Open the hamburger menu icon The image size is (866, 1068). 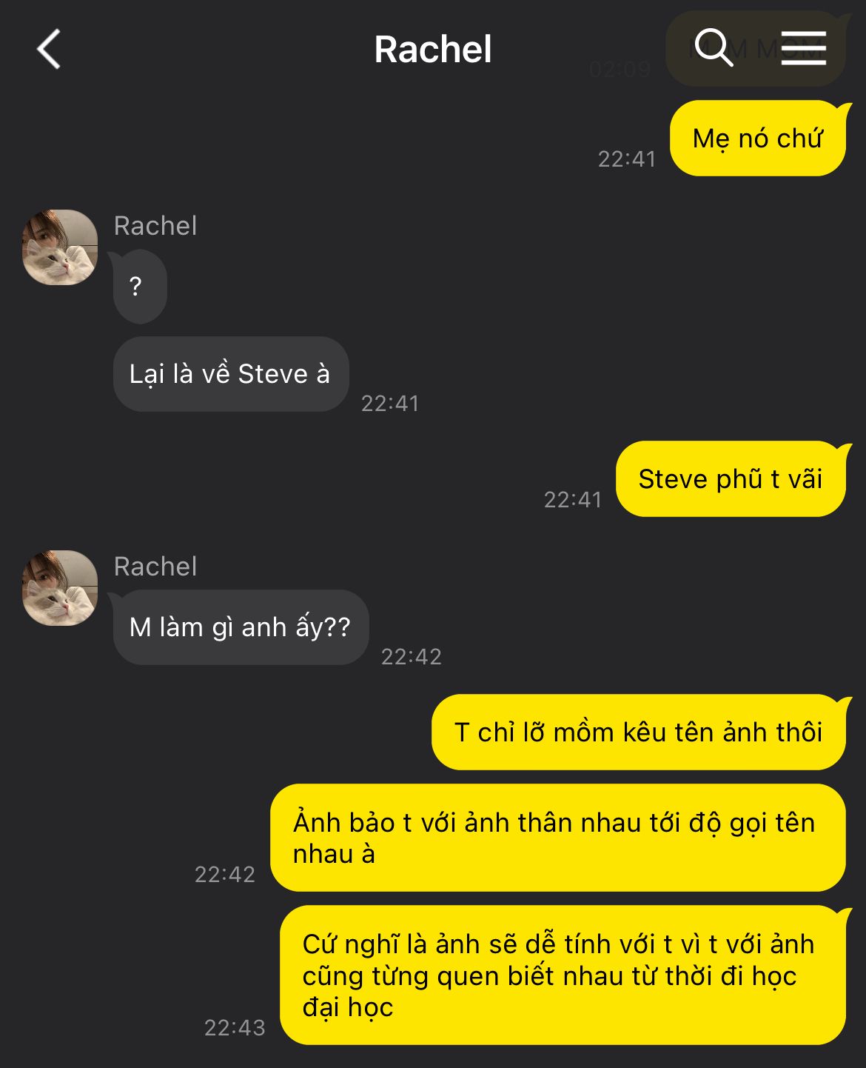pos(803,49)
